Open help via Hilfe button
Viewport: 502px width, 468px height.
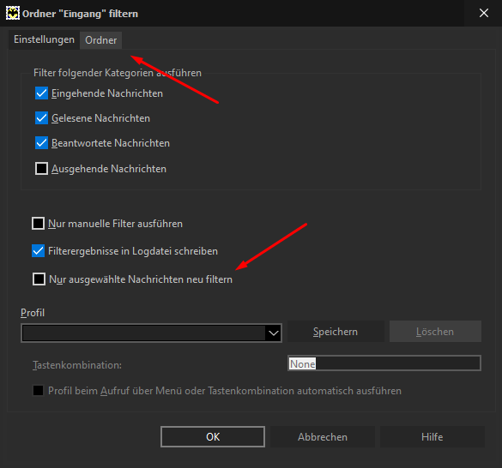point(432,436)
